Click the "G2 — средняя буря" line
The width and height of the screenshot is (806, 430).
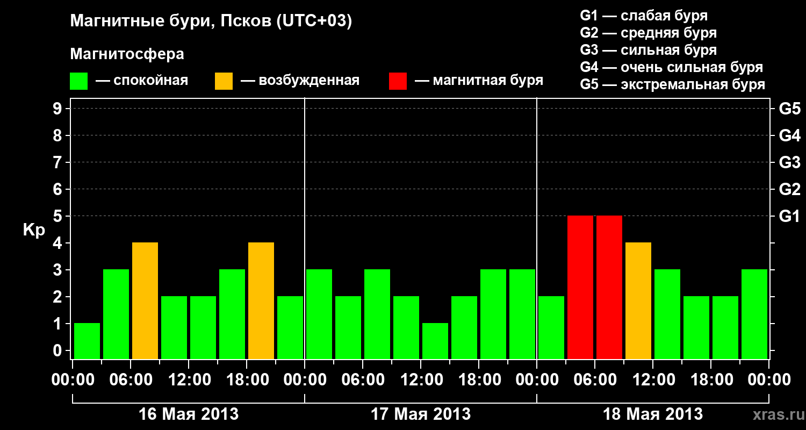pyautogui.click(x=648, y=33)
